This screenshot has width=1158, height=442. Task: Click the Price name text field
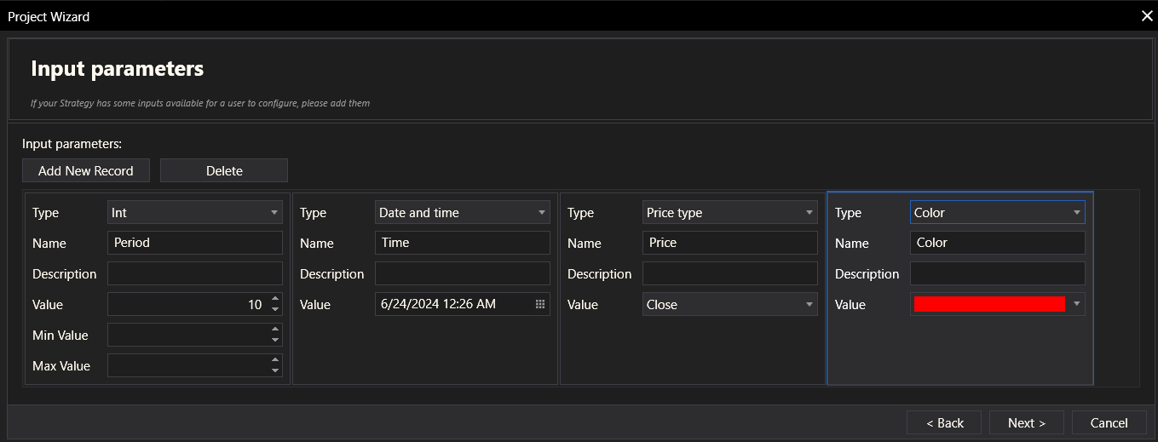coord(729,243)
